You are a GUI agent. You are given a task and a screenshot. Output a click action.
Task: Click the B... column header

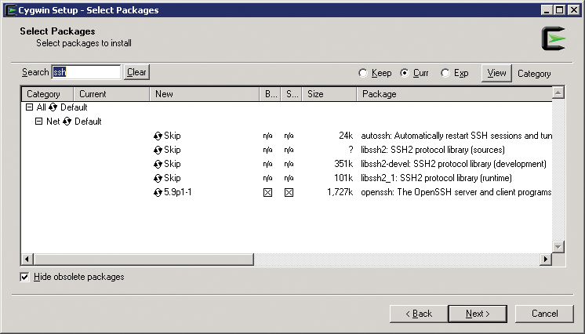click(x=270, y=94)
